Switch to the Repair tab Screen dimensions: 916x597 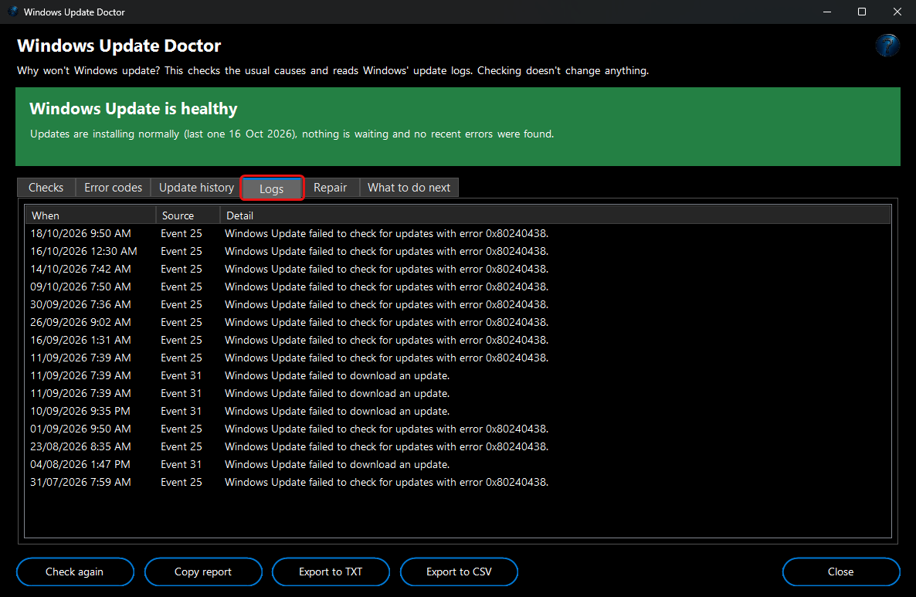click(x=330, y=188)
